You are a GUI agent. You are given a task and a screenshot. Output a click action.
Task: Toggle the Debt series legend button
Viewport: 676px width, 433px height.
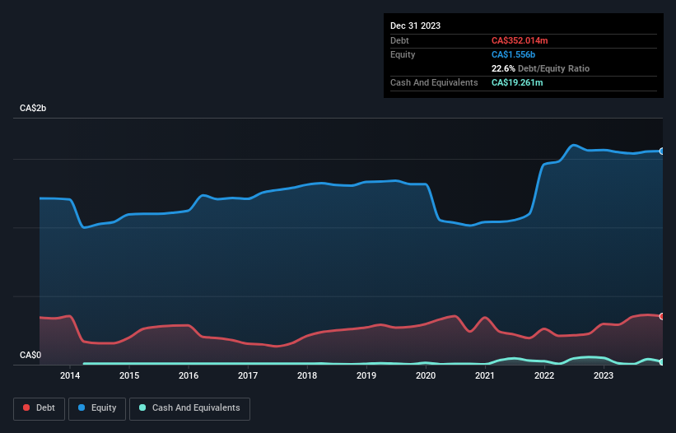click(x=40, y=408)
